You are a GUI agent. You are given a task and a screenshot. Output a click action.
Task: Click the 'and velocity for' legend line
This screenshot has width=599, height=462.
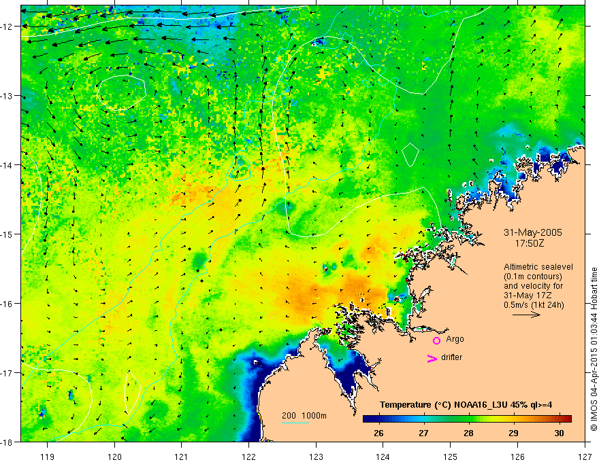coord(533,286)
